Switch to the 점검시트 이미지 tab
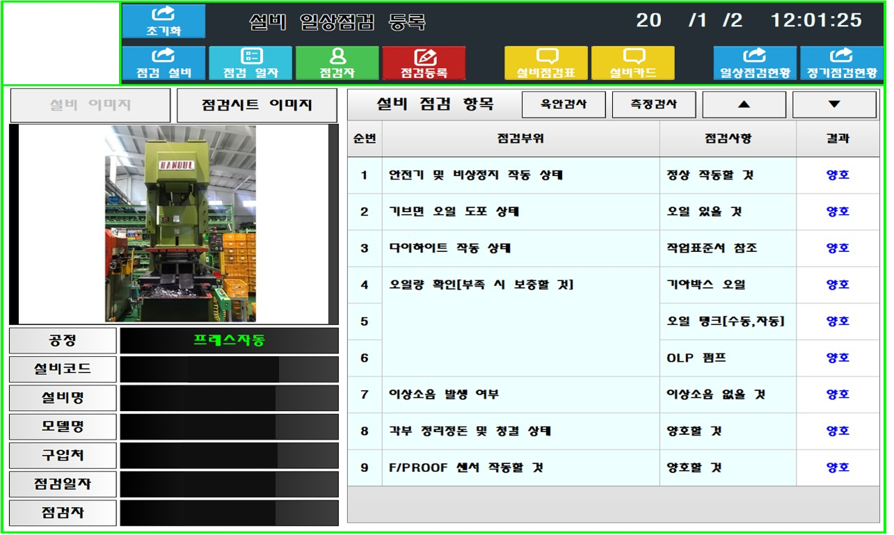The width and height of the screenshot is (894, 535). pos(256,105)
